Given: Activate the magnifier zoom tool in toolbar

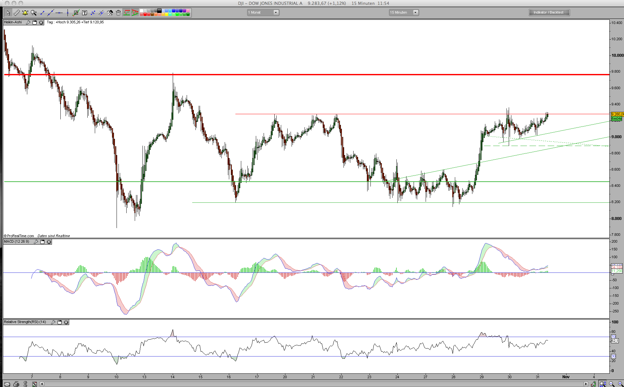Looking at the screenshot, I should tap(33, 13).
